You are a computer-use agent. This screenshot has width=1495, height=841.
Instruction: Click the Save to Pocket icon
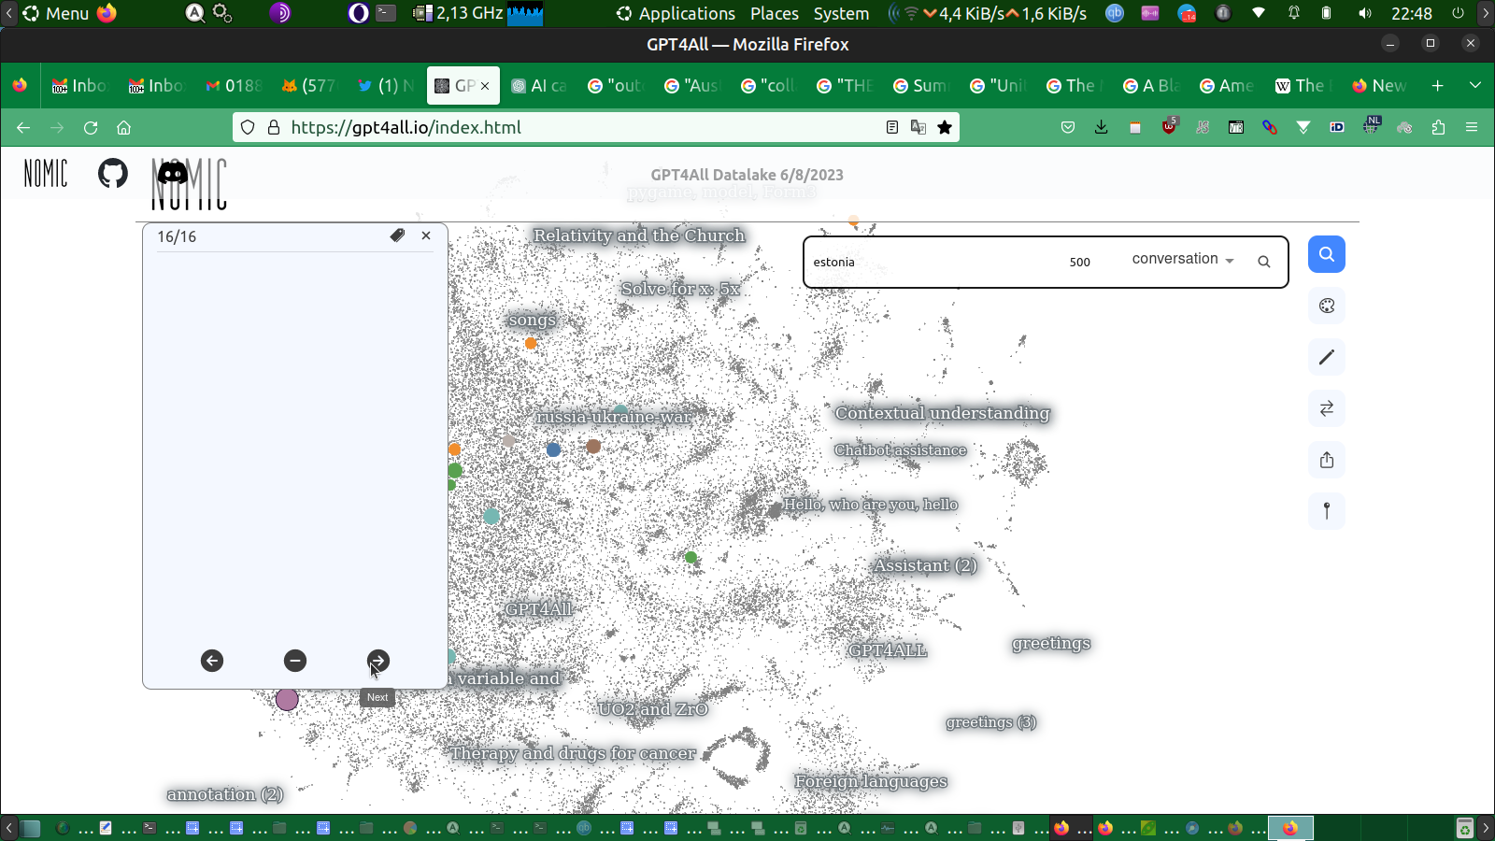click(x=1068, y=127)
